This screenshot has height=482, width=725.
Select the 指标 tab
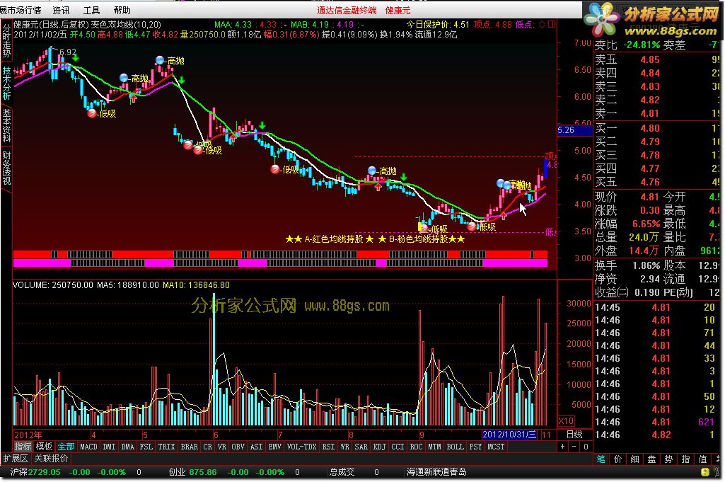click(23, 447)
